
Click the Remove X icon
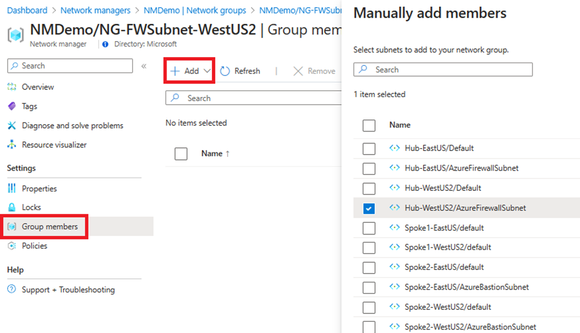click(298, 71)
